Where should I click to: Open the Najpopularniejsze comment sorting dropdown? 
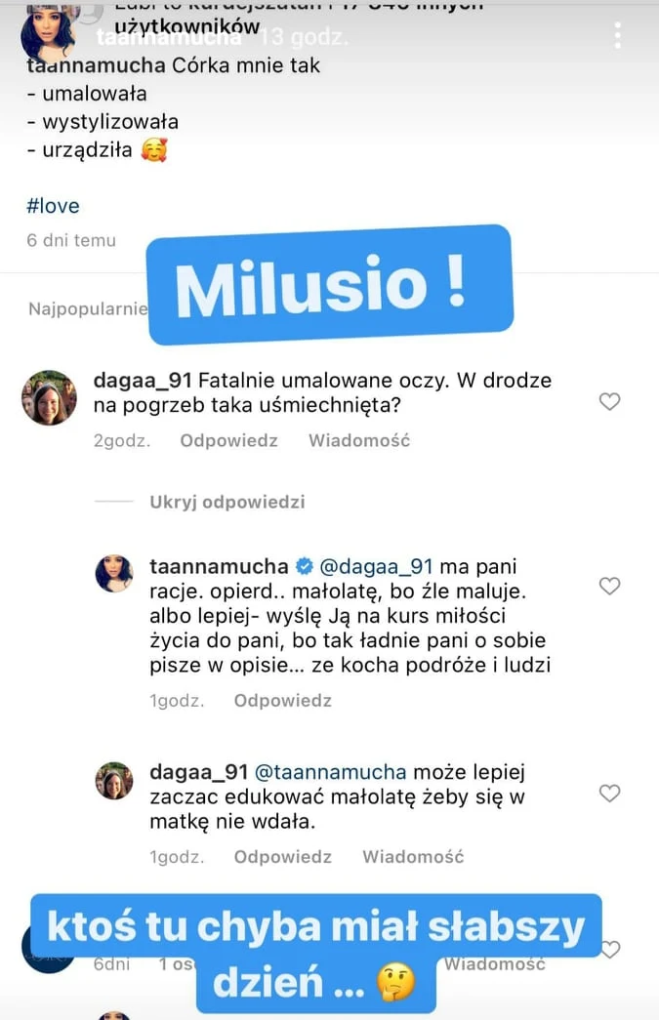point(88,309)
